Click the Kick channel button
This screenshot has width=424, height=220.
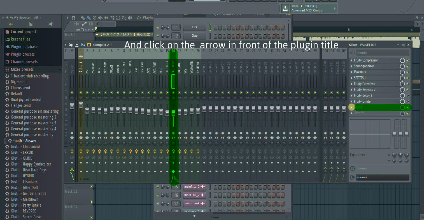pyautogui.click(x=194, y=27)
